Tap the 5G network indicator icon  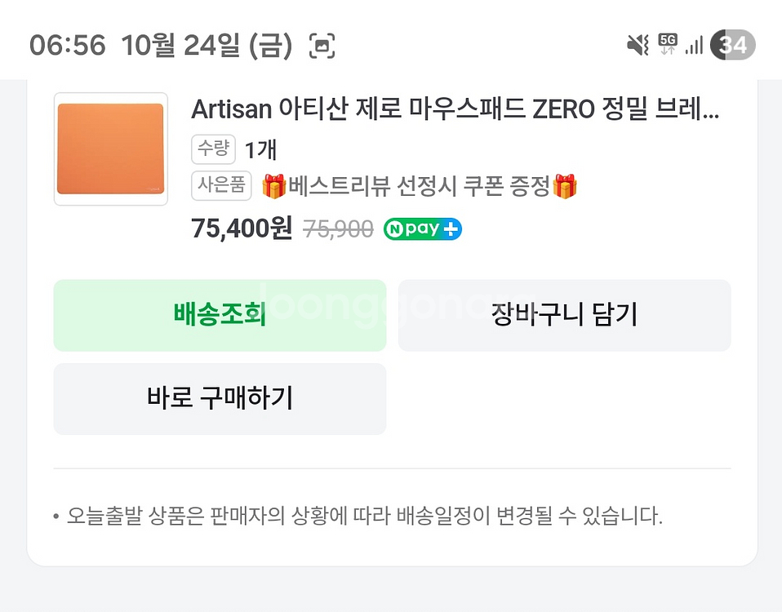click(x=668, y=44)
